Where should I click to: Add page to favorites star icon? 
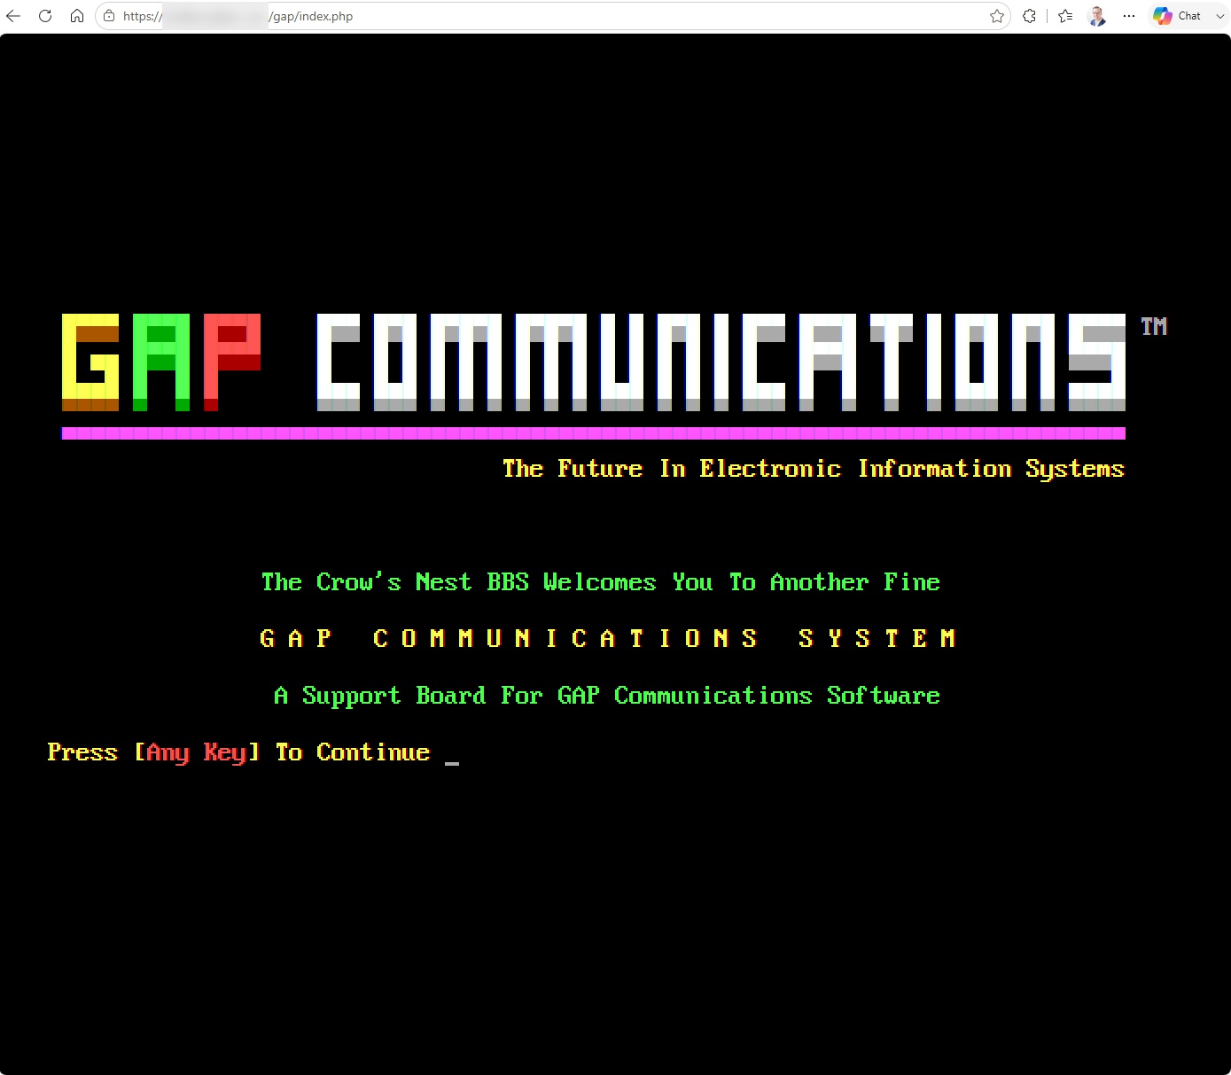pyautogui.click(x=997, y=16)
